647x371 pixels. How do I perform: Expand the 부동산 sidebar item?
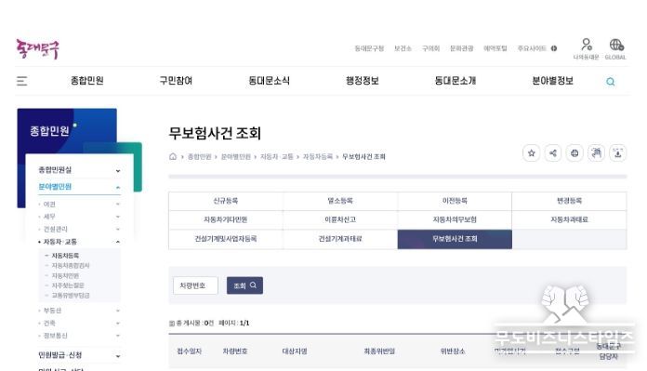pyautogui.click(x=79, y=311)
